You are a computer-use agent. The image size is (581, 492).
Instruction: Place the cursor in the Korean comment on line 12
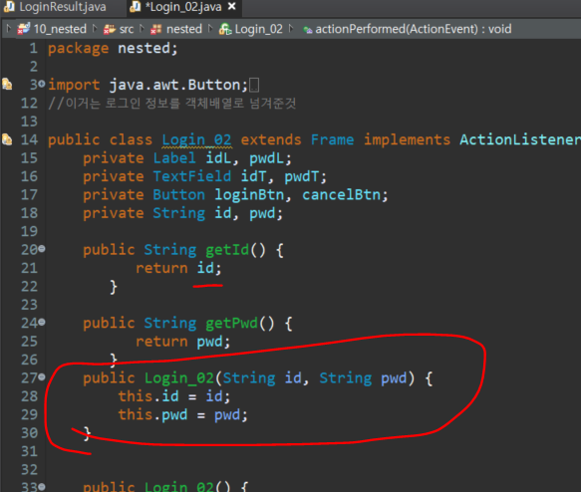(172, 103)
